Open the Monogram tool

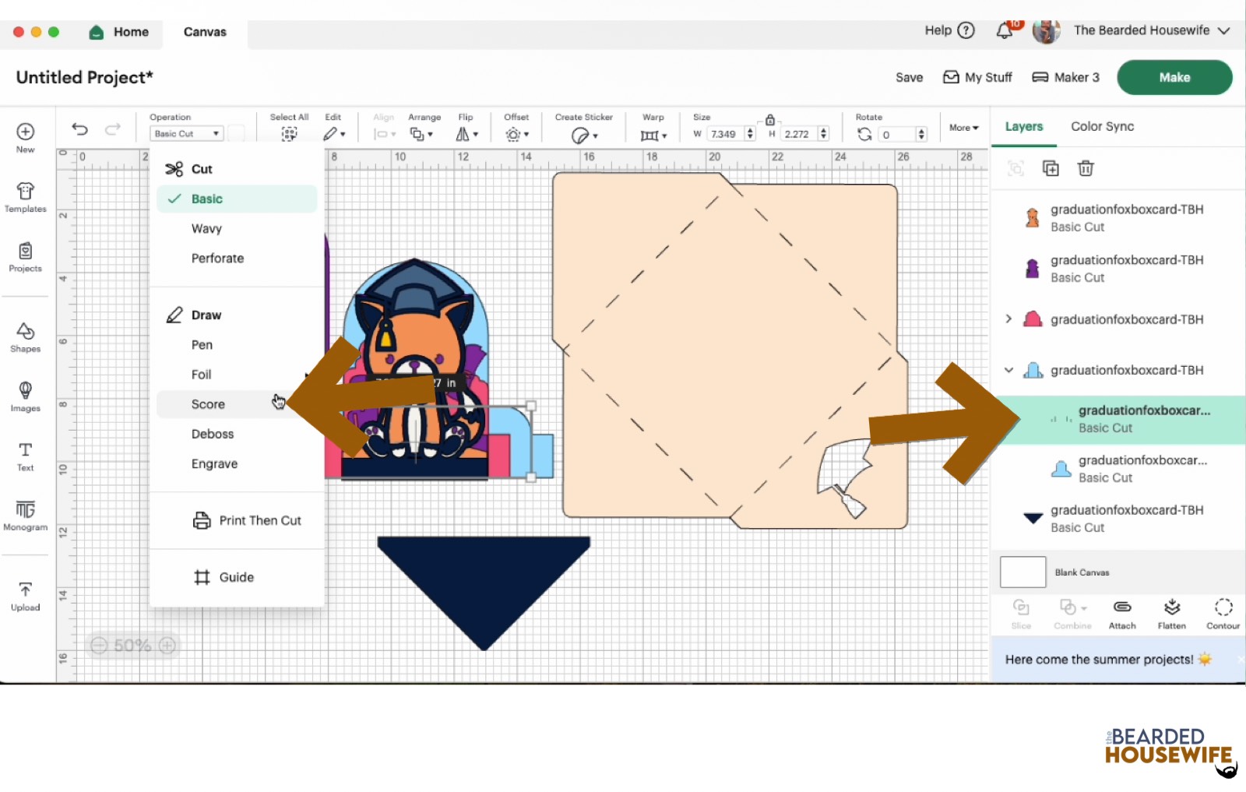pos(25,515)
